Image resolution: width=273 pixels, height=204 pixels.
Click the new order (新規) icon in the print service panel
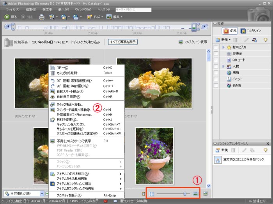coord(218,150)
